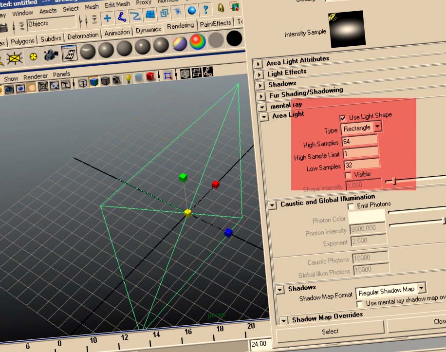Switch to the Polygons shelf tab

click(x=22, y=41)
